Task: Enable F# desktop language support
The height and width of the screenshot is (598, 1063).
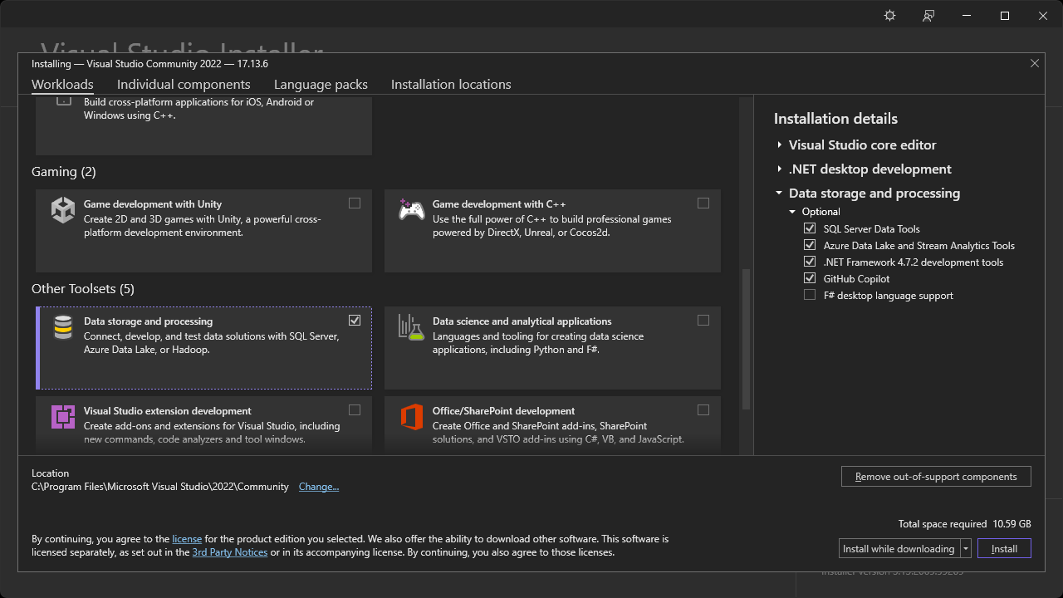Action: pos(810,294)
